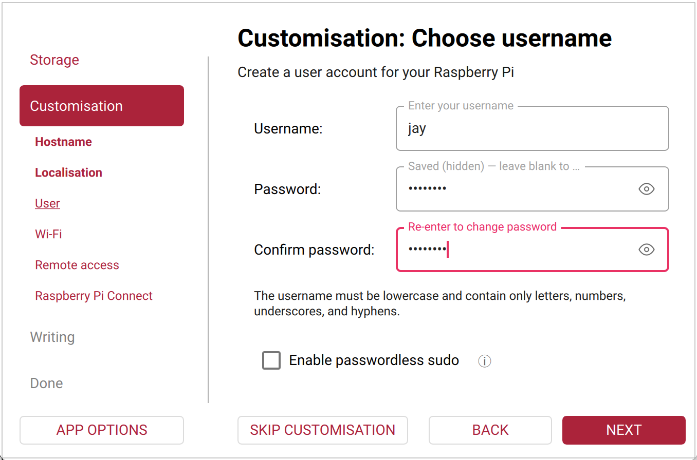Enable passwordless sudo
The width and height of the screenshot is (697, 460).
click(x=271, y=360)
